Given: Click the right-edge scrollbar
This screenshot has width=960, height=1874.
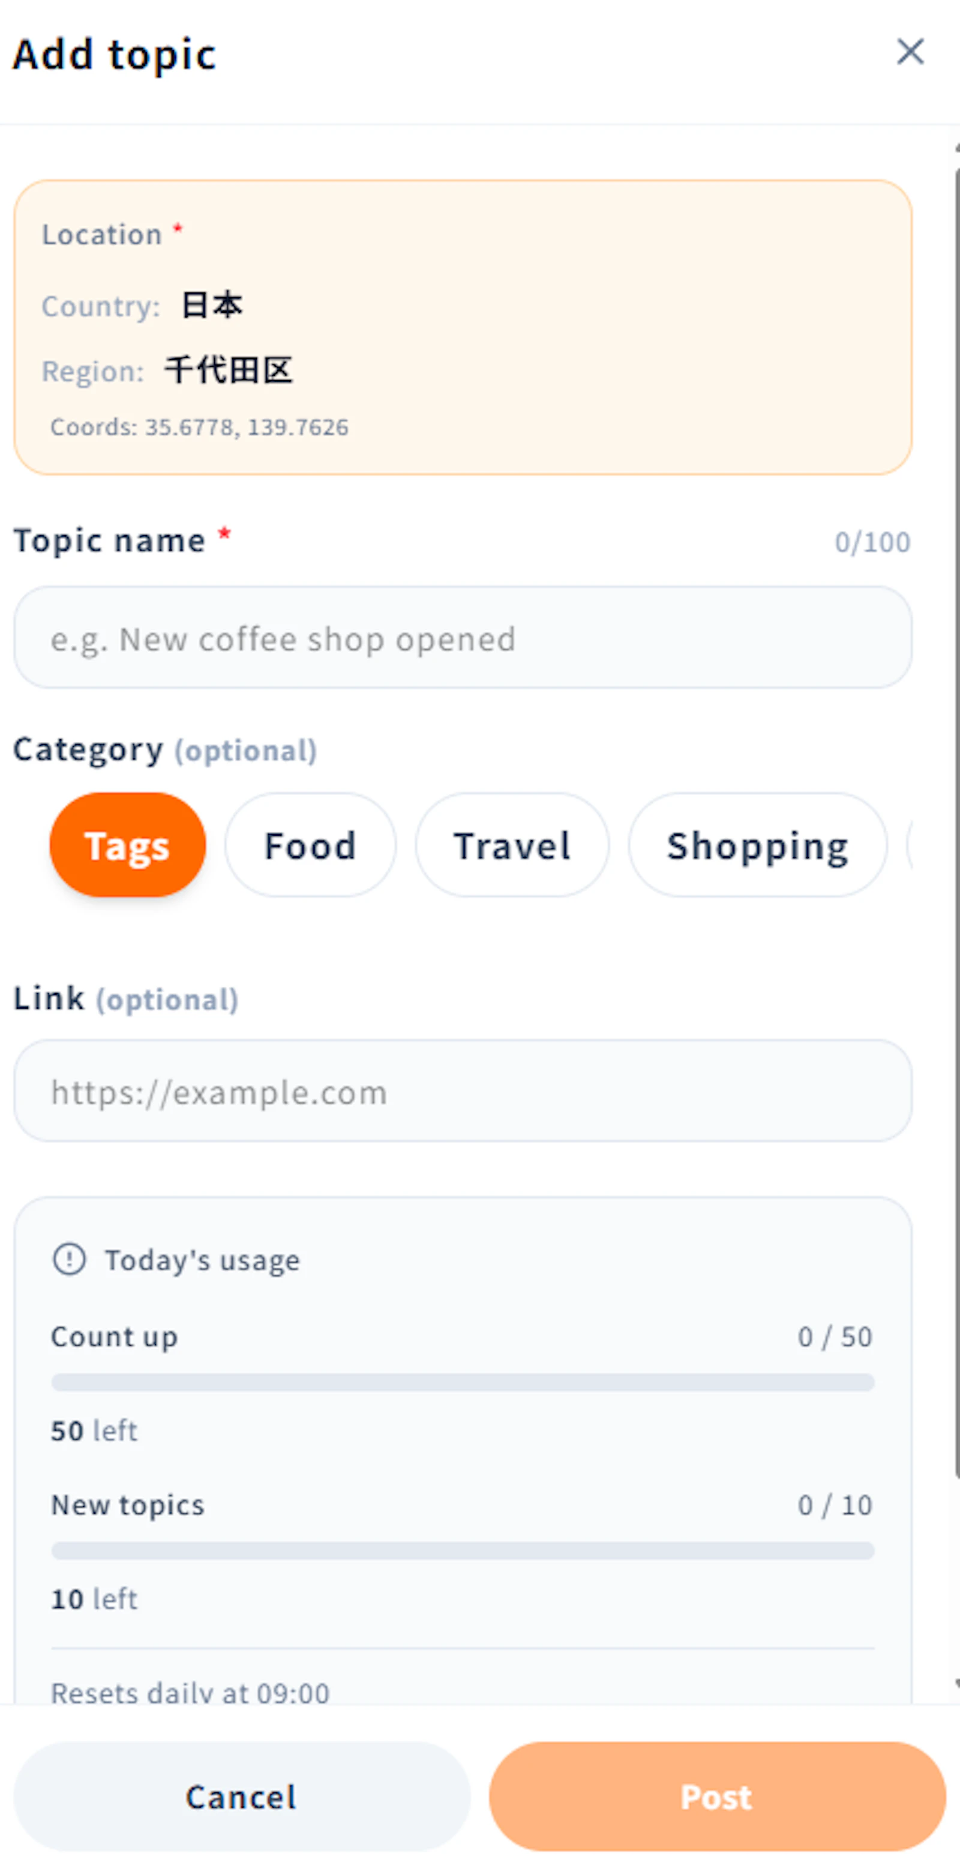Looking at the screenshot, I should tap(953, 873).
